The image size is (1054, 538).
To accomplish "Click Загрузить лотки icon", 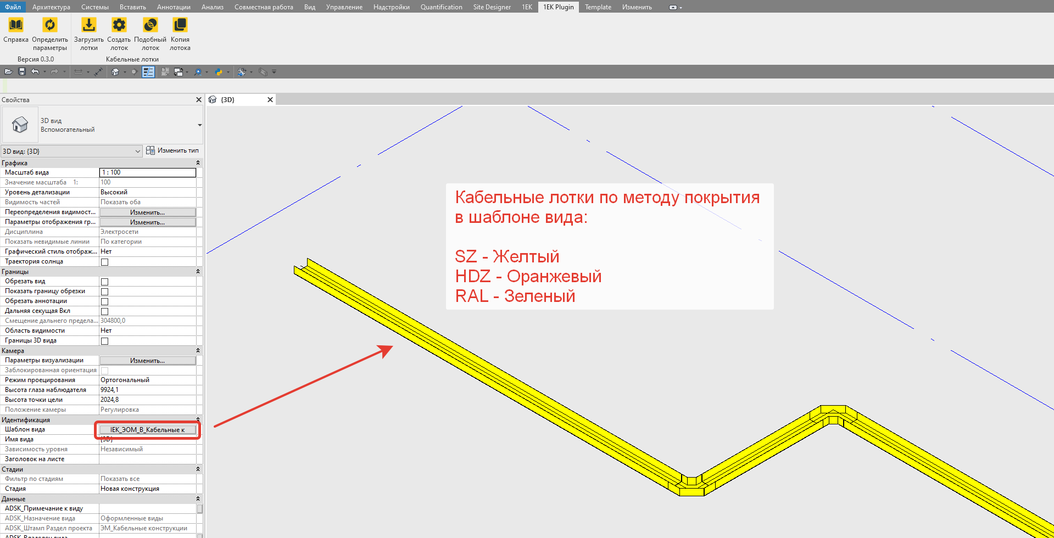I will tap(88, 25).
